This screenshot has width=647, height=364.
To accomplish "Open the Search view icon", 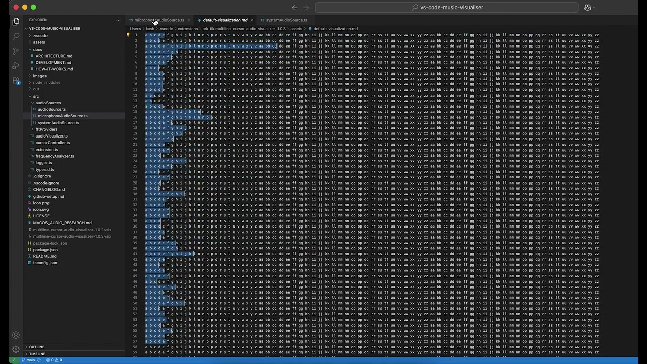I will (16, 36).
